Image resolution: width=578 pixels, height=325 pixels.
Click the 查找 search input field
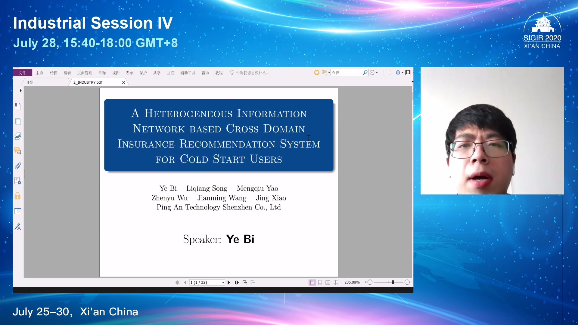pos(346,73)
